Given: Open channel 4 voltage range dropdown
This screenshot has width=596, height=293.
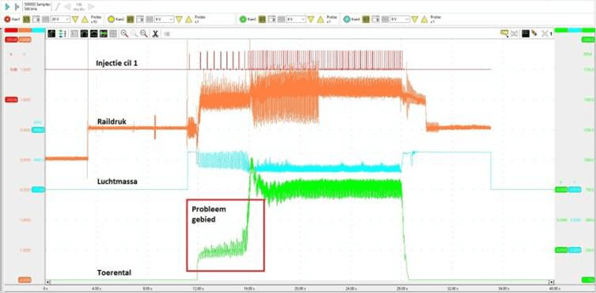Looking at the screenshot, I should [400, 19].
